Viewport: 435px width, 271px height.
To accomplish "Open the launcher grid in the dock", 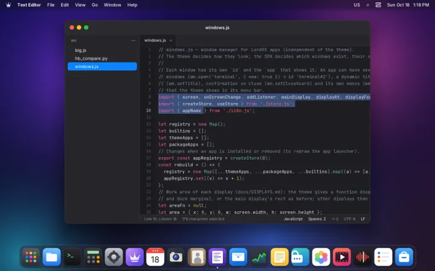I will [x=31, y=257].
